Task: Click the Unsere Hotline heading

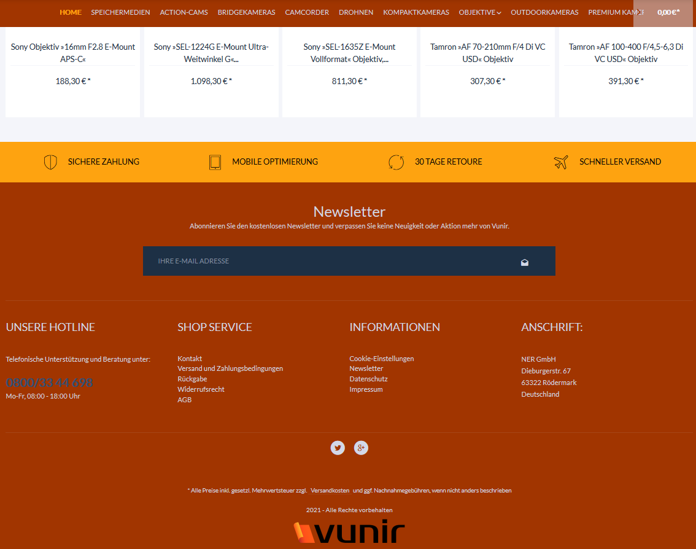Action: [50, 327]
